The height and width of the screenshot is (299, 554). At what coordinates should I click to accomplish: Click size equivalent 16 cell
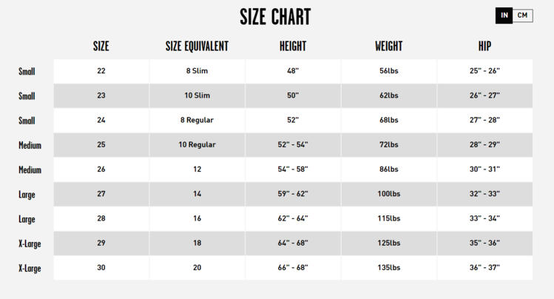tap(197, 218)
